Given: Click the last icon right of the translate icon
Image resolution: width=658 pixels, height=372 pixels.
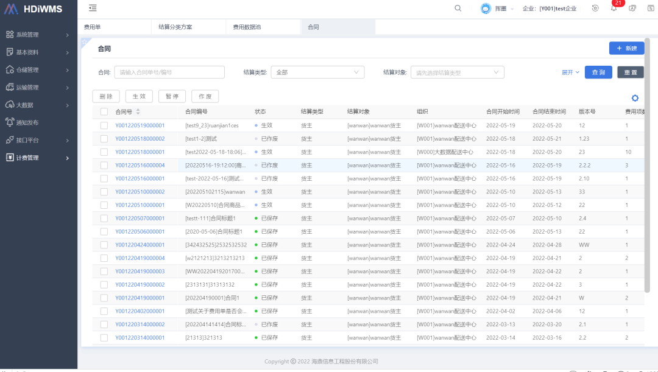Looking at the screenshot, I should (x=651, y=9).
